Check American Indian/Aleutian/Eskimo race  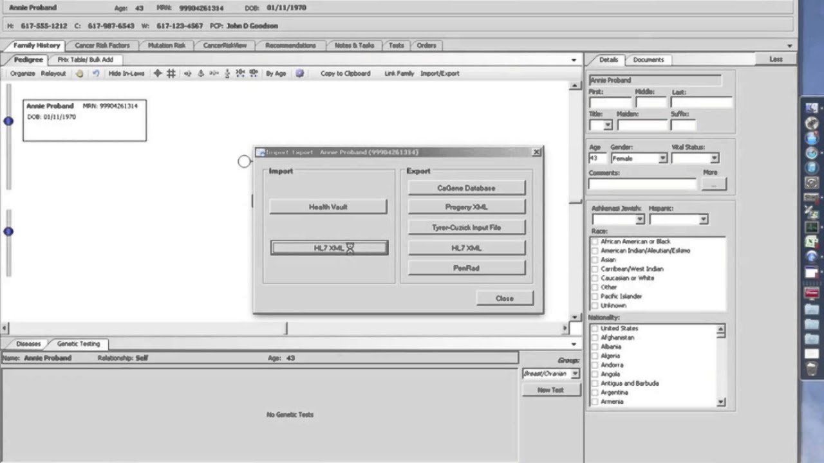tap(595, 251)
